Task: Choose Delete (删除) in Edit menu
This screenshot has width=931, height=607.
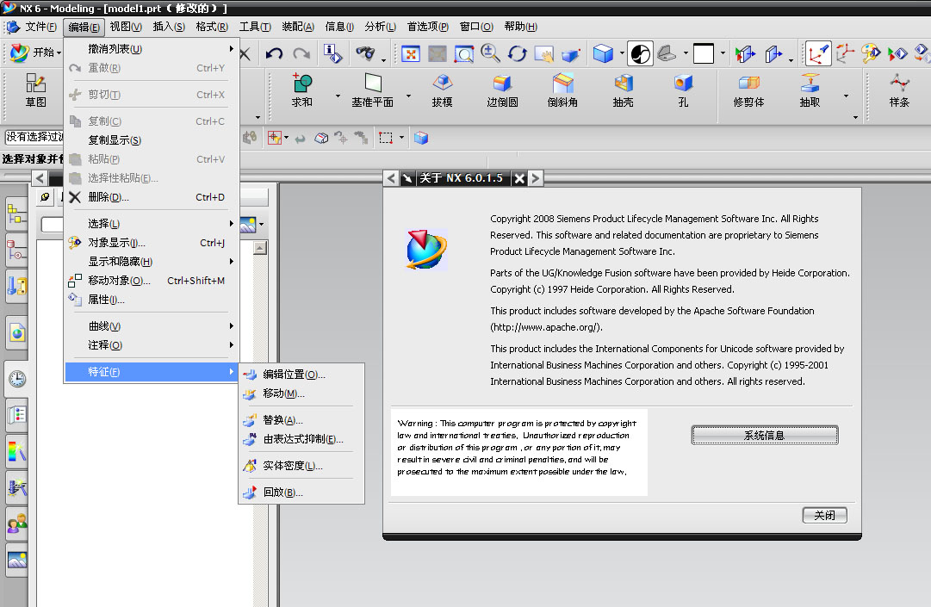Action: [152, 197]
